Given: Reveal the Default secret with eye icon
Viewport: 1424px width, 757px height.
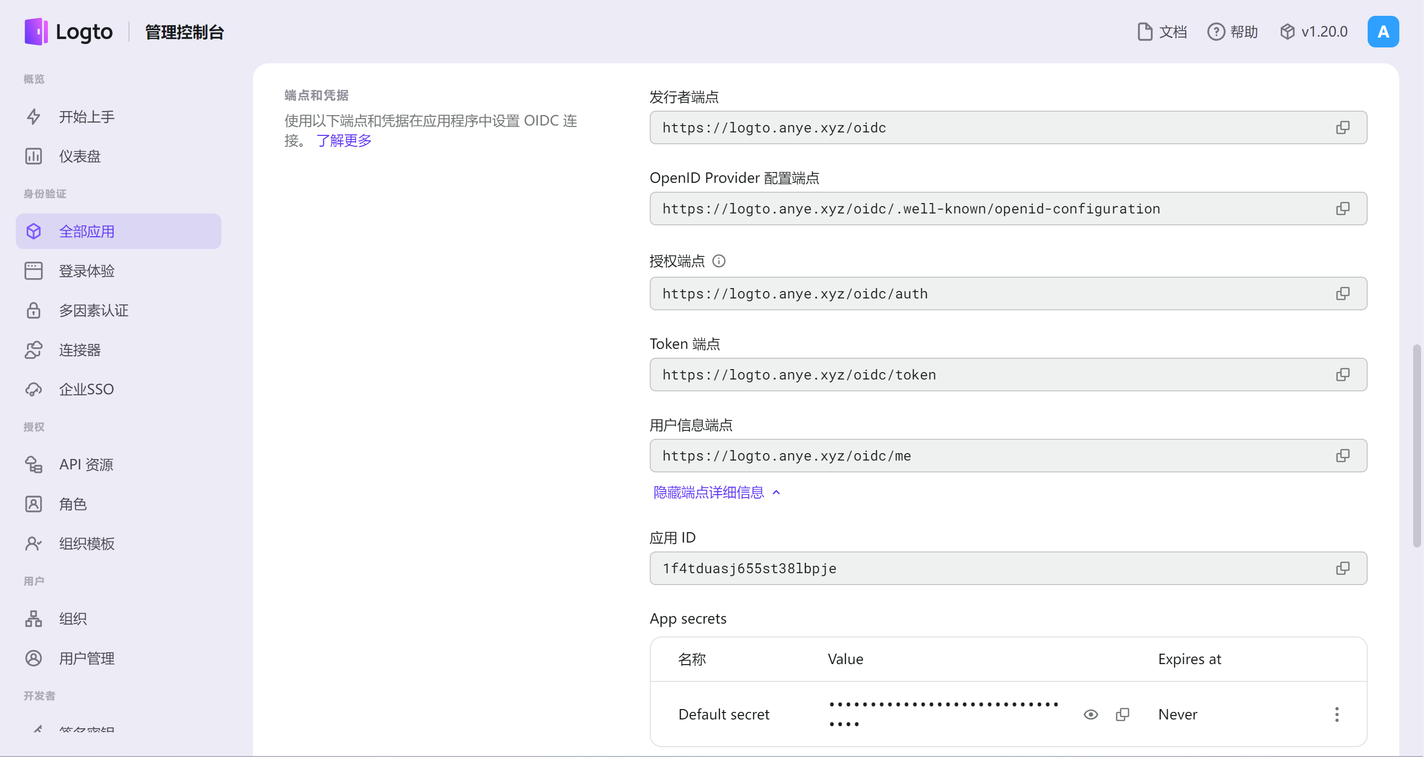Looking at the screenshot, I should coord(1090,715).
